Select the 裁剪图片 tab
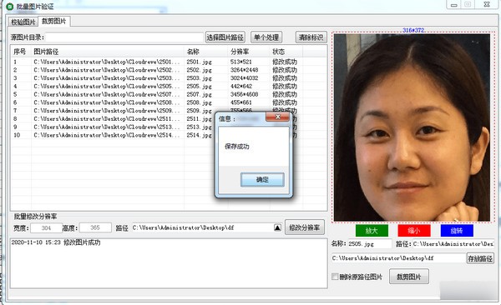The width and height of the screenshot is (501, 305). [53, 21]
